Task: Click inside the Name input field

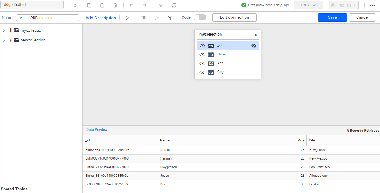Action: (47, 18)
